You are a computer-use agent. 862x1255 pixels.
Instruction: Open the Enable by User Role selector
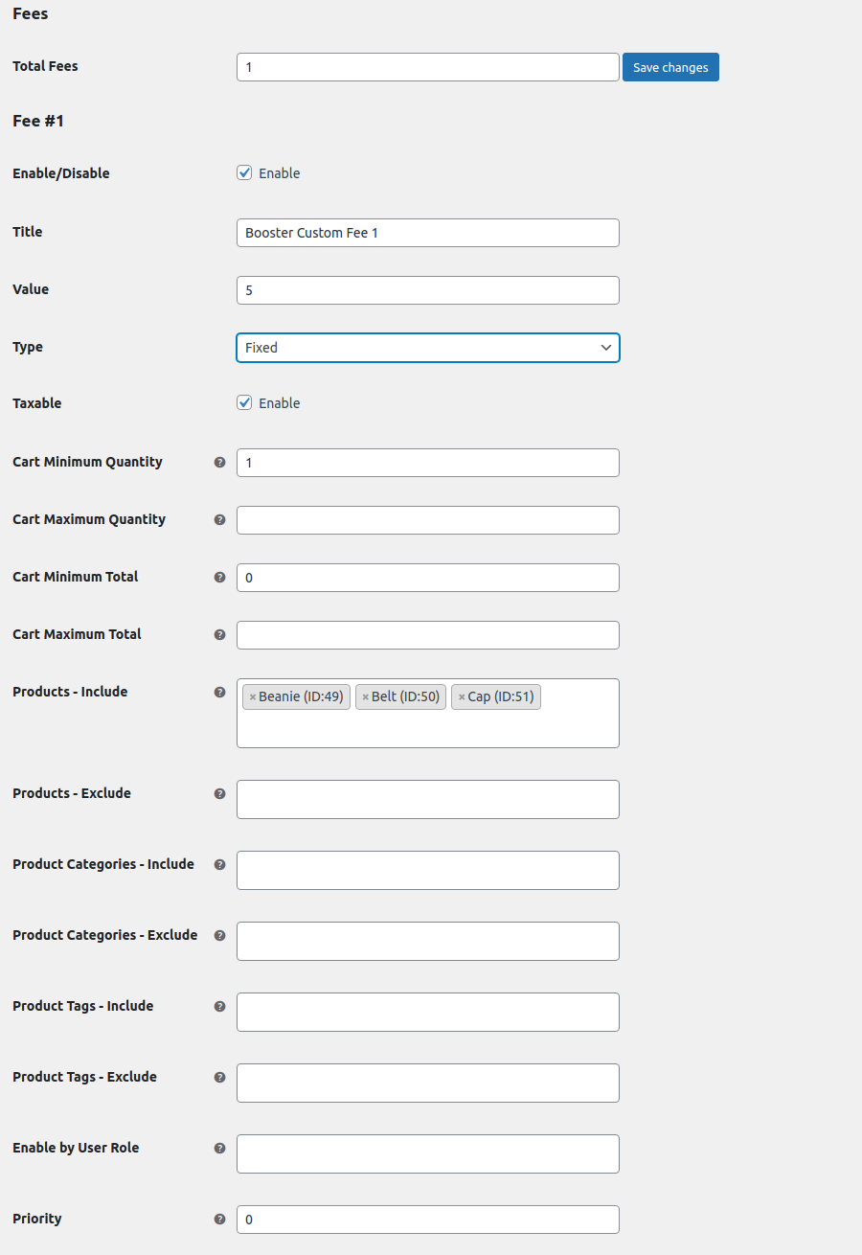tap(428, 1153)
